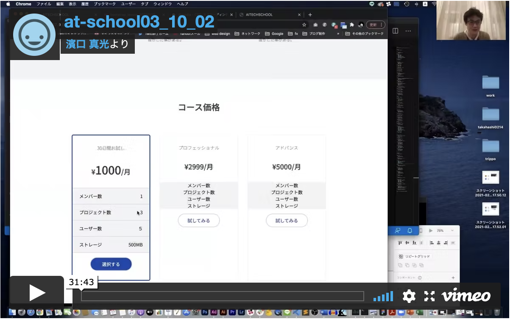
Task: Open the 編集 menu
Action: 60,4
